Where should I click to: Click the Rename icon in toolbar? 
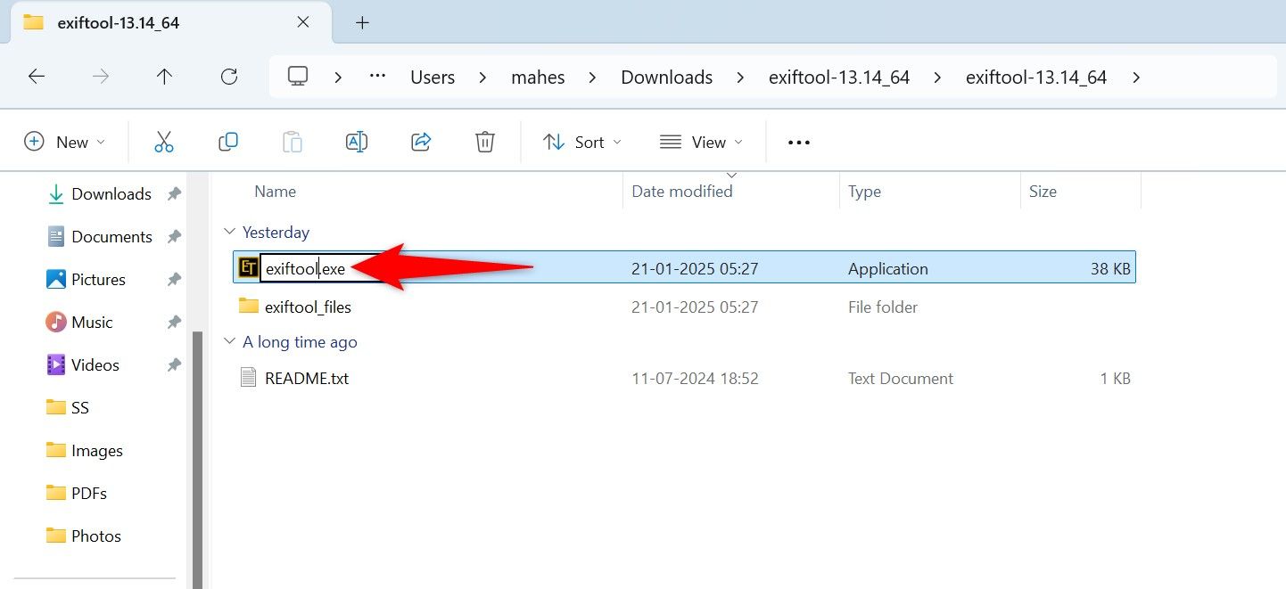coord(357,142)
